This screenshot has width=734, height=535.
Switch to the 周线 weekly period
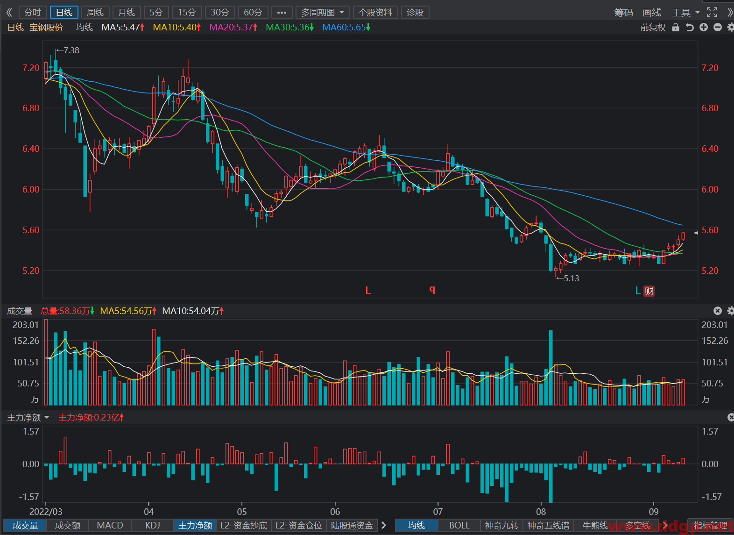pyautogui.click(x=95, y=12)
